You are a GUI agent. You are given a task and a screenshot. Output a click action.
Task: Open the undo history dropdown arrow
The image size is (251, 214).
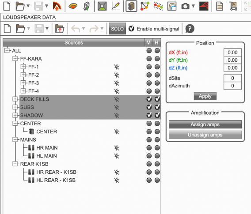[x=84, y=29]
